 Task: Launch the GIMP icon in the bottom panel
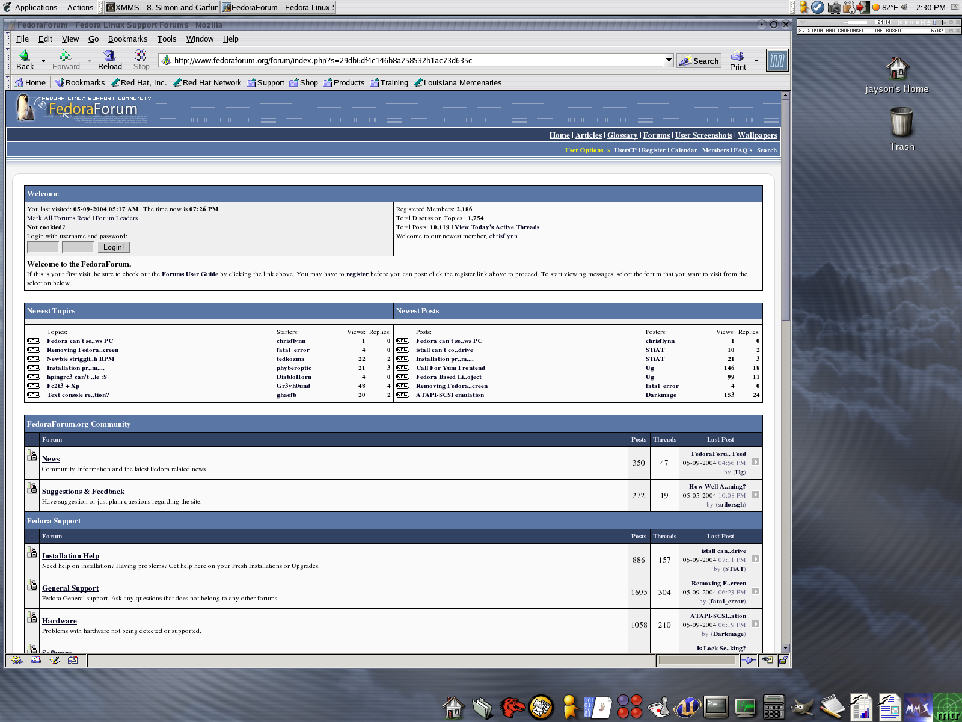tap(803, 706)
